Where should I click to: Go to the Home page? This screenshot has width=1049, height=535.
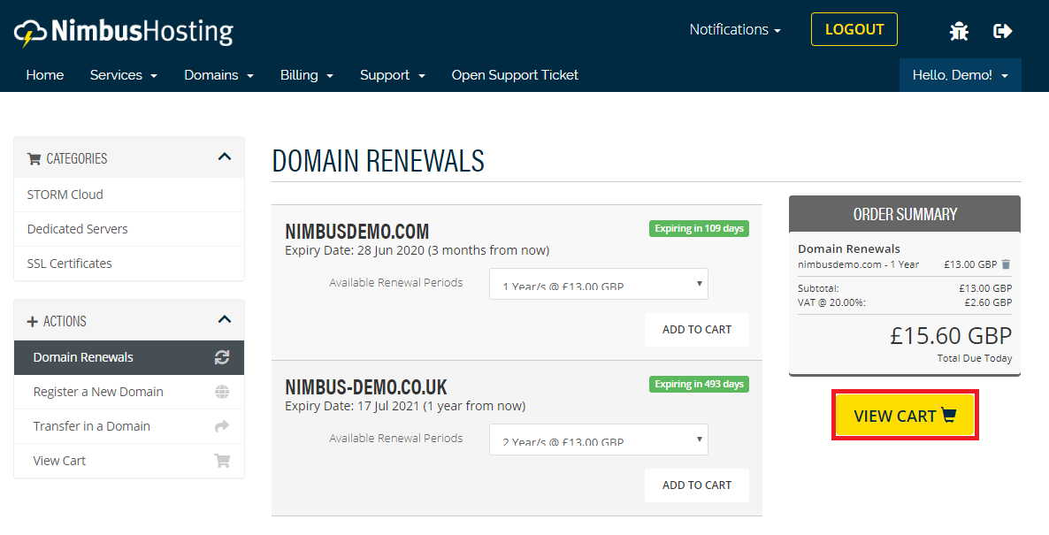coord(45,75)
